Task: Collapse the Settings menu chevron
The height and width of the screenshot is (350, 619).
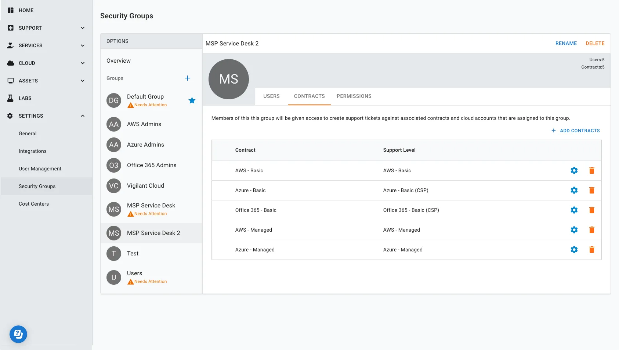Action: (83, 116)
